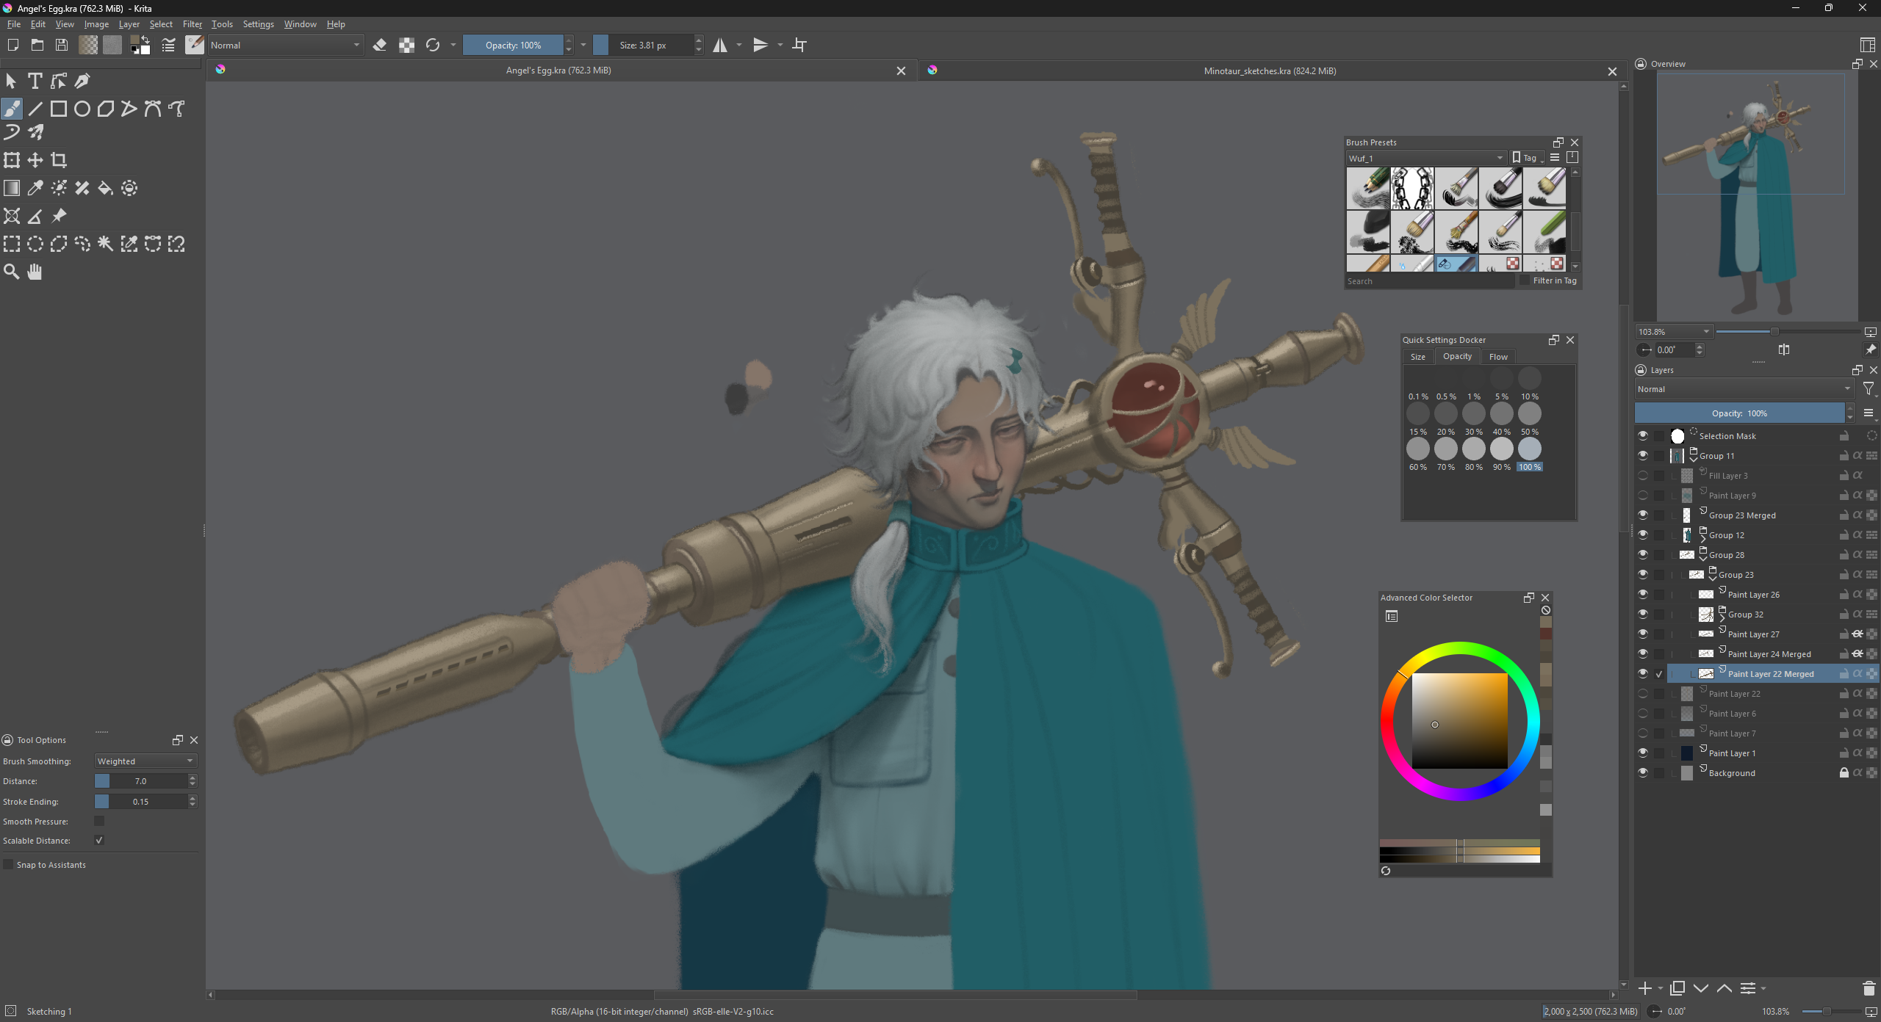Activate the Move tool
Viewport: 1881px width, 1022px height.
pos(35,160)
